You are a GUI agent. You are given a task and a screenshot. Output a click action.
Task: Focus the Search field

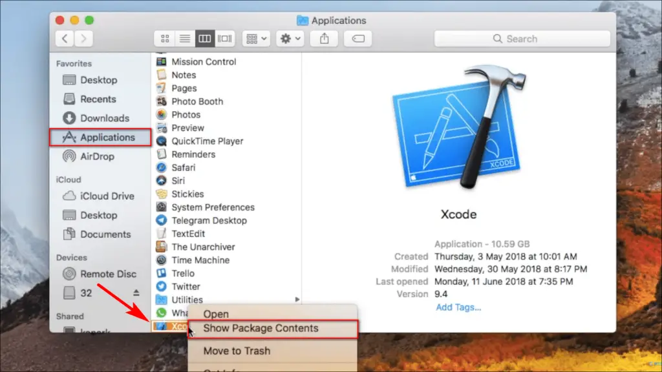click(x=522, y=39)
